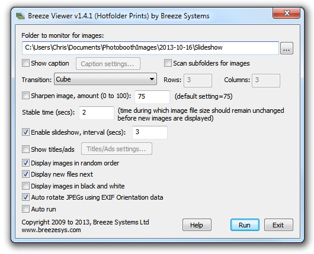Open Caption settings dialog

(108, 64)
